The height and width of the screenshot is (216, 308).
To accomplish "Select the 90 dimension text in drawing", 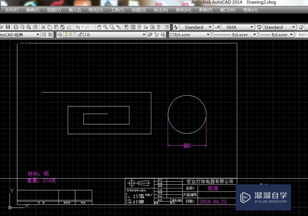I will (x=187, y=146).
